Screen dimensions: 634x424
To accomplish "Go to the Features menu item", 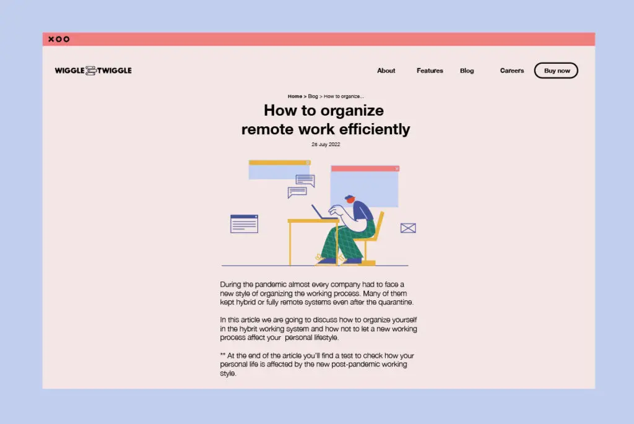I will [430, 71].
